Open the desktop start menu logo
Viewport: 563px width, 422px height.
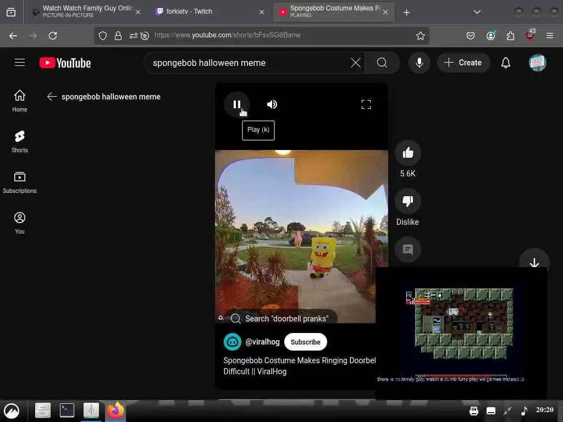coord(12,411)
